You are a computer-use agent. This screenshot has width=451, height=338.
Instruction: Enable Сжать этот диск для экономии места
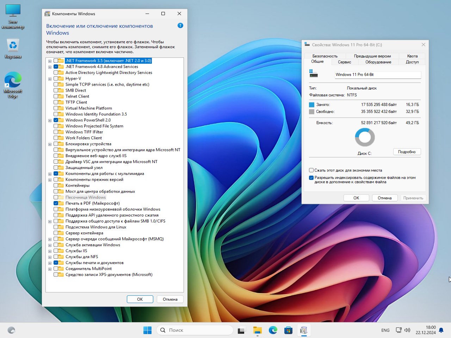pos(311,170)
